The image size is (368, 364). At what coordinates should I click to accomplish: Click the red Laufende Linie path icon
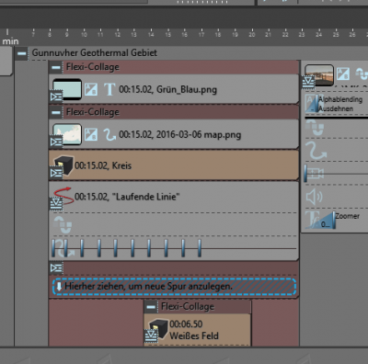63,196
